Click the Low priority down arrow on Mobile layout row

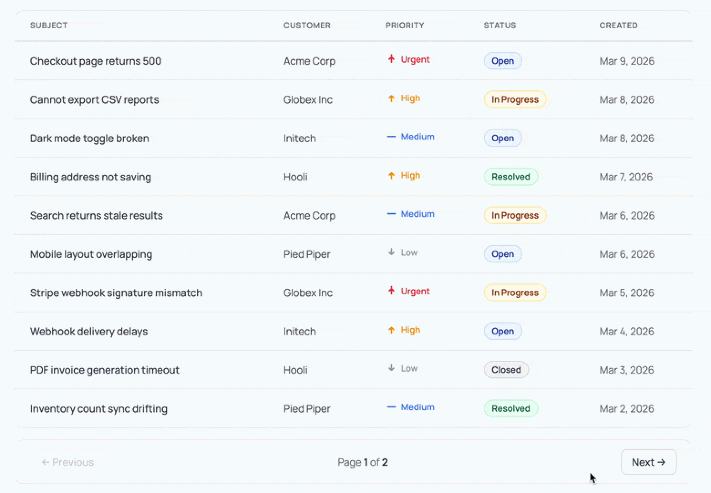click(391, 252)
